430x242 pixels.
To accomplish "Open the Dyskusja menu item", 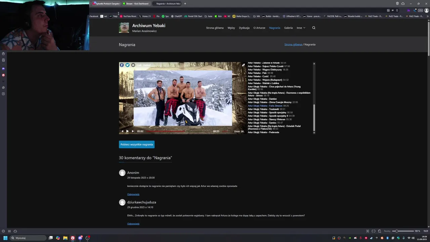I will point(244,28).
